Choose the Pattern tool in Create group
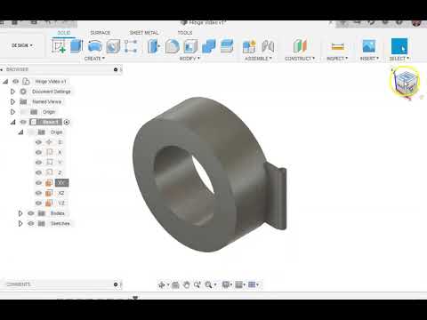427x320 pixels. pyautogui.click(x=131, y=46)
